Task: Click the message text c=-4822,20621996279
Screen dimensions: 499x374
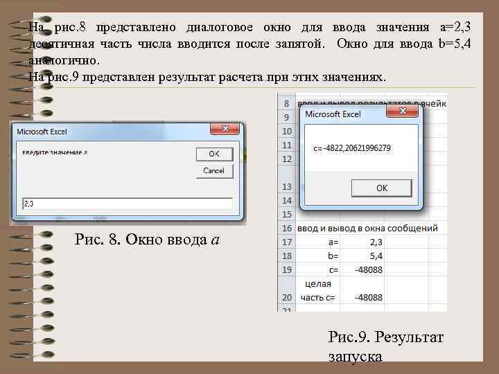Action: click(352, 148)
